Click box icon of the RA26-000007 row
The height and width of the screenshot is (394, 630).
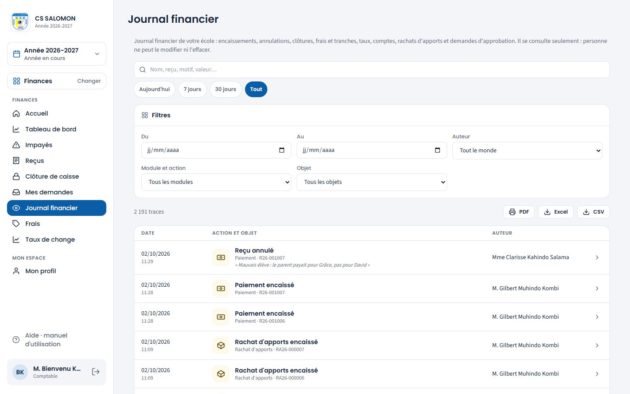click(221, 345)
